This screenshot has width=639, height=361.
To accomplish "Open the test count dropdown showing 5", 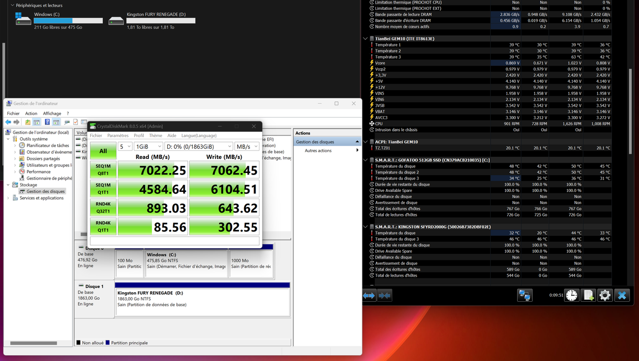I will (x=125, y=147).
